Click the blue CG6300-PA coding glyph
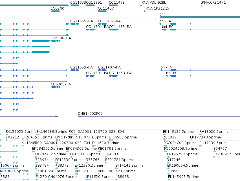Screen dimensions: 240x181 point(55,87)
